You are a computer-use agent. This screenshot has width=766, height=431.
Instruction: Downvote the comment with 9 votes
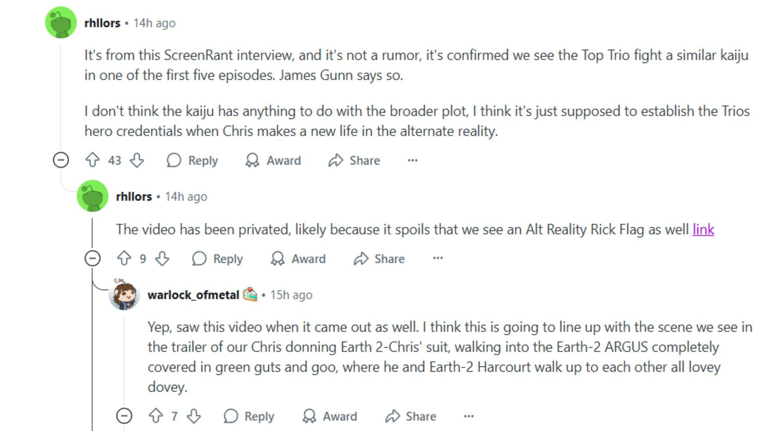(162, 259)
